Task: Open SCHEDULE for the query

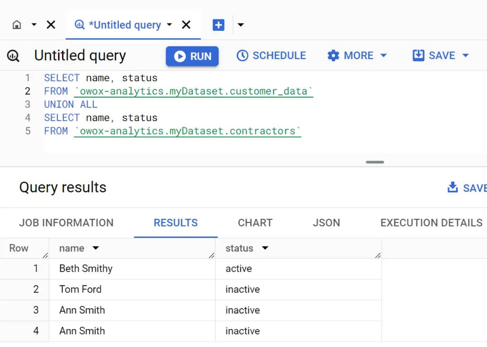Action: [x=271, y=56]
